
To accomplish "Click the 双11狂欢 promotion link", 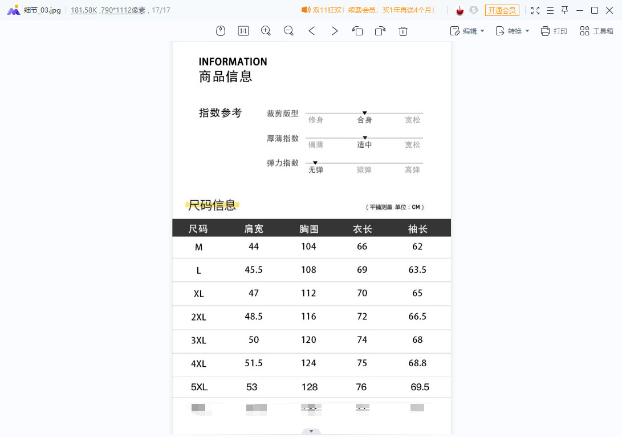I will point(373,10).
